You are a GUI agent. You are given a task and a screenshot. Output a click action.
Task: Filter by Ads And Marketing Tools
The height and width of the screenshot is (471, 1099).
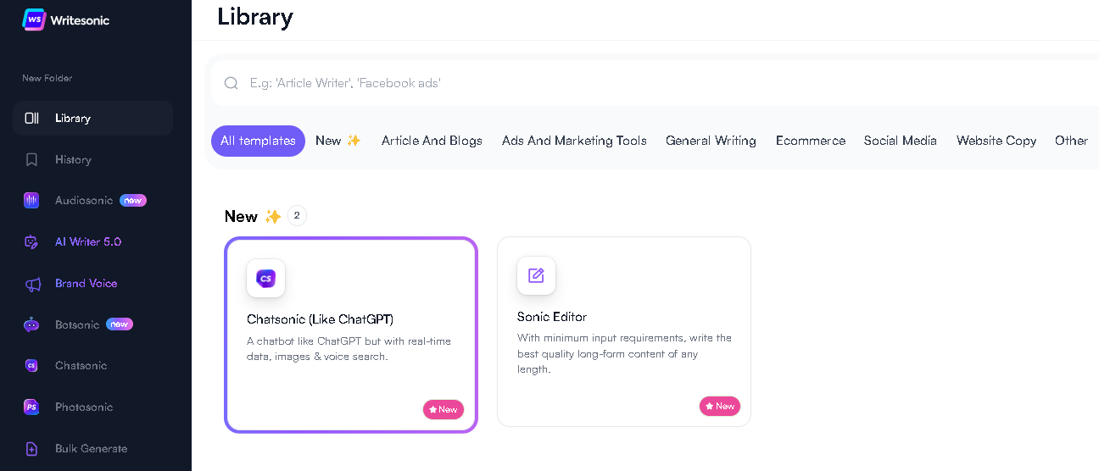pyautogui.click(x=574, y=141)
